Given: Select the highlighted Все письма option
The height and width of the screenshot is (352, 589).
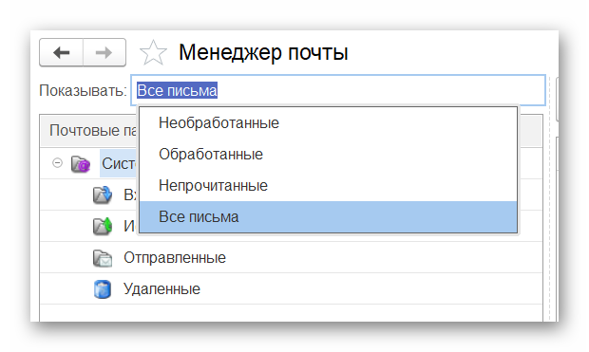Looking at the screenshot, I should [328, 217].
